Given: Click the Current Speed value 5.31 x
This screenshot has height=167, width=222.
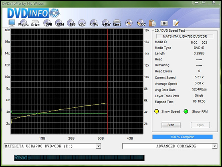Looking at the screenshot, I should coord(199,77).
